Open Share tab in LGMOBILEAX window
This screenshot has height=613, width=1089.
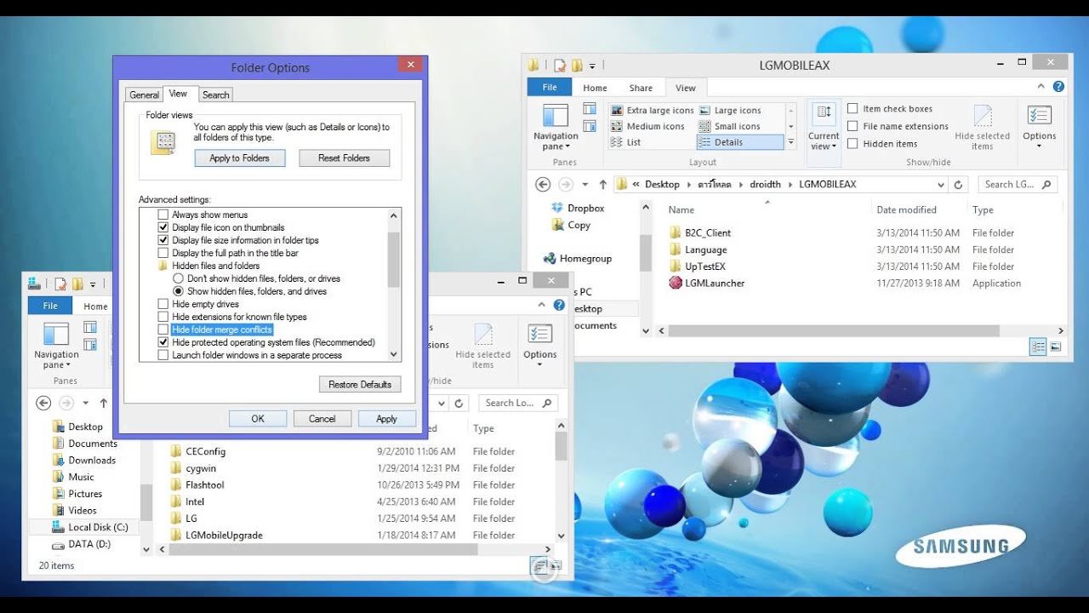[x=641, y=88]
